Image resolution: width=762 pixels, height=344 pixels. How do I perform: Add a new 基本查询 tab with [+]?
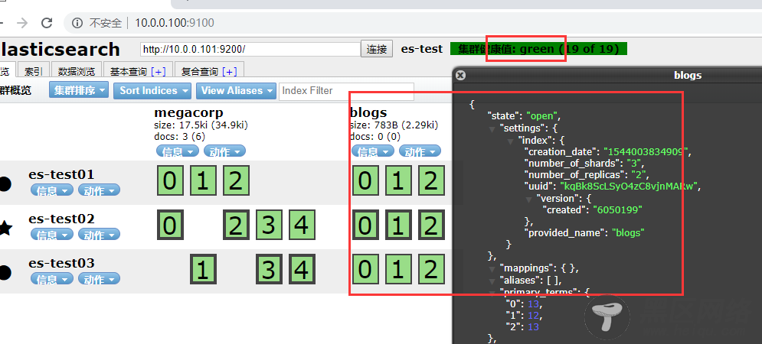pos(159,72)
